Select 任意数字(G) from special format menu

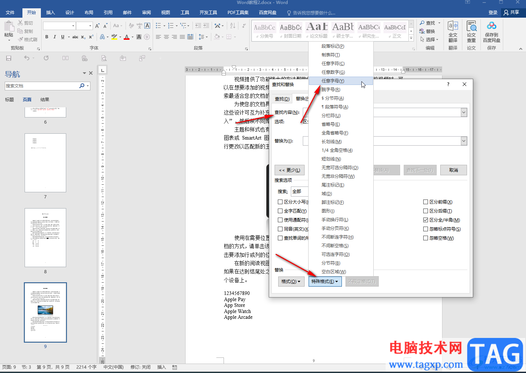pyautogui.click(x=341, y=72)
